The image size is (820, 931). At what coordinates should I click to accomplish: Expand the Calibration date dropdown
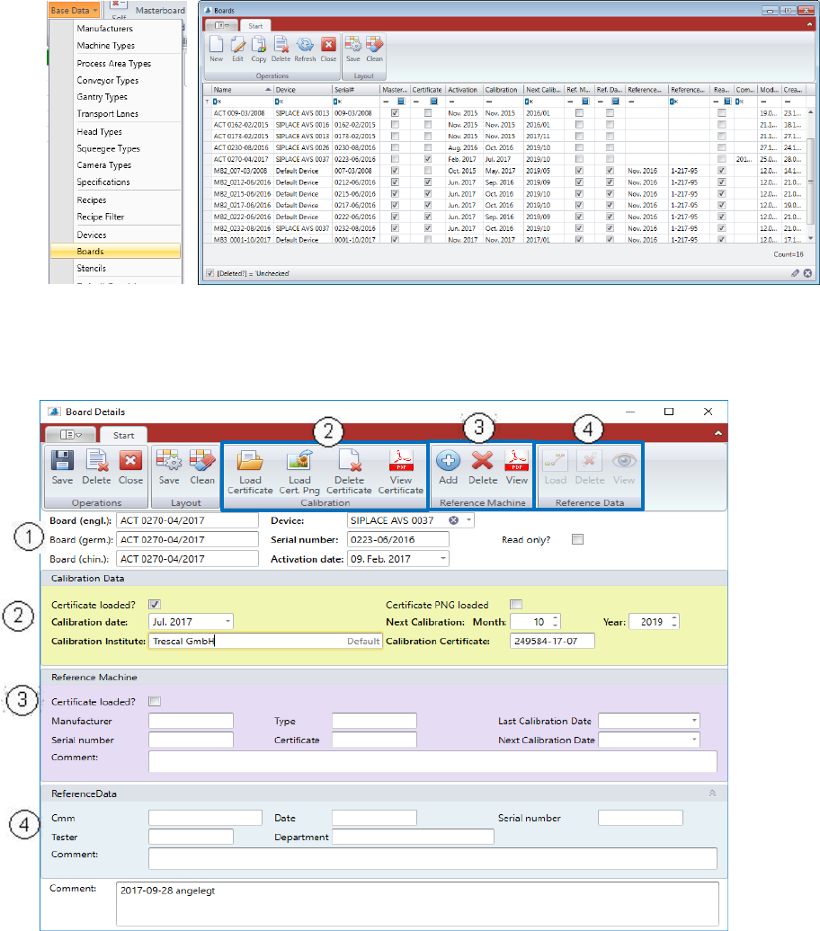click(228, 621)
